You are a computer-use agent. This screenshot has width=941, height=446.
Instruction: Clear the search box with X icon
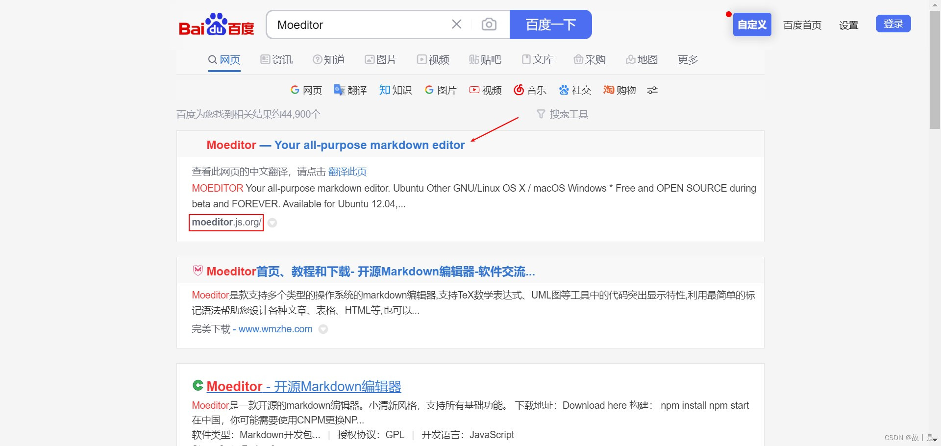point(456,25)
